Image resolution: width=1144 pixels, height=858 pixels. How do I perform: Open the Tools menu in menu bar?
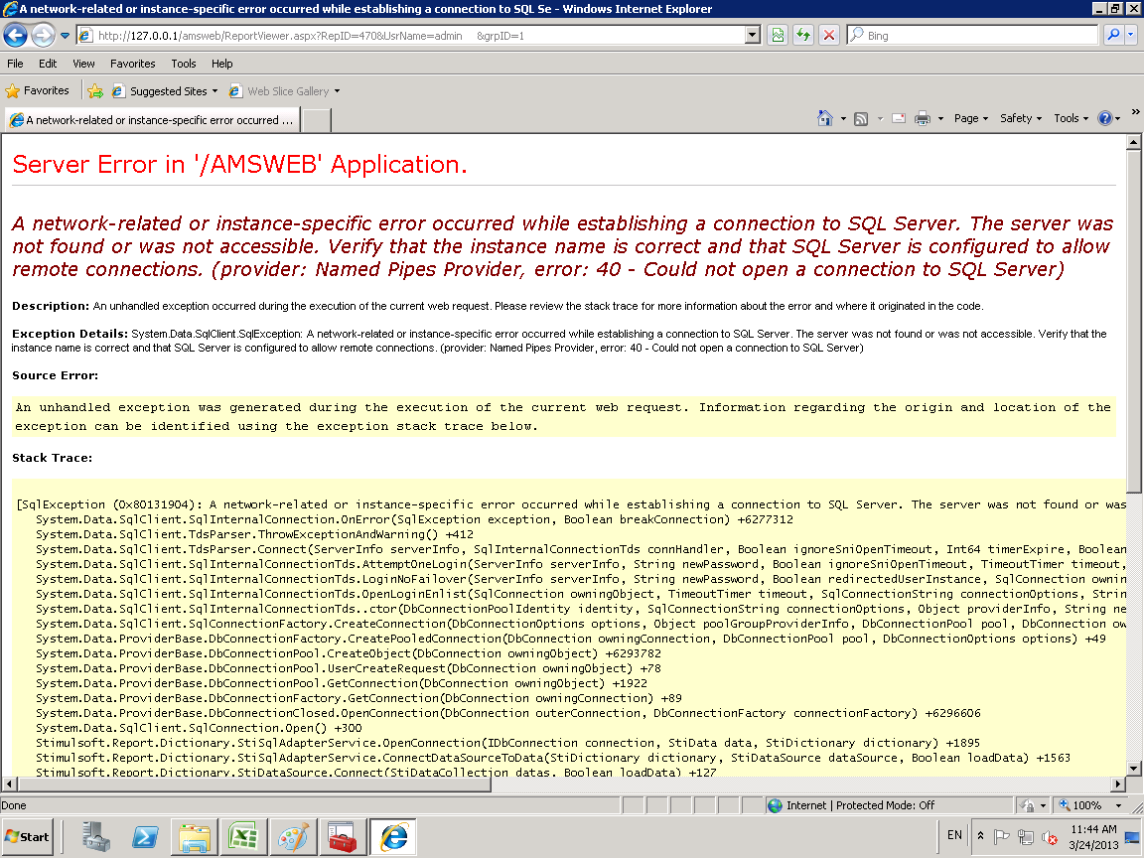coord(183,64)
